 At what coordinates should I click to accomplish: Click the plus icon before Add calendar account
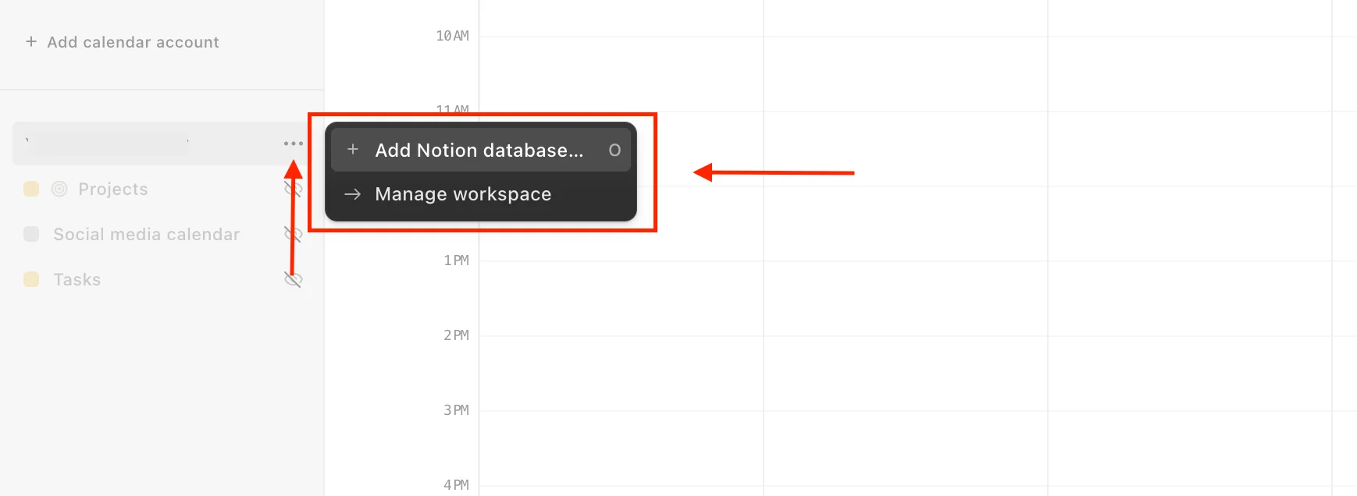[30, 41]
